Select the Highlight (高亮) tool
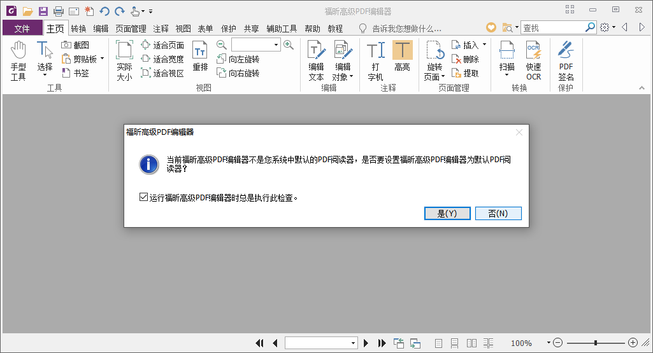The image size is (653, 353). [402, 56]
